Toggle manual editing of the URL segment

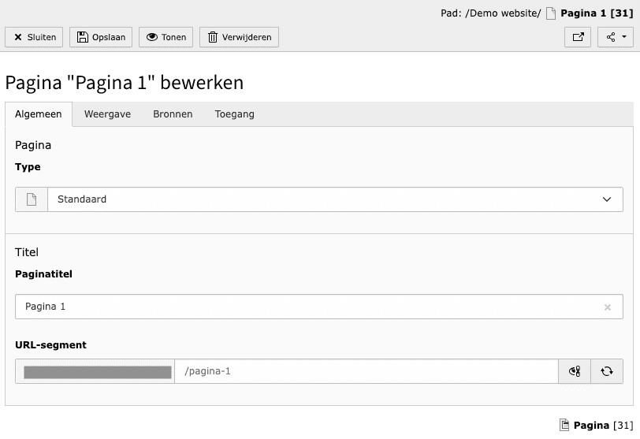tap(575, 371)
